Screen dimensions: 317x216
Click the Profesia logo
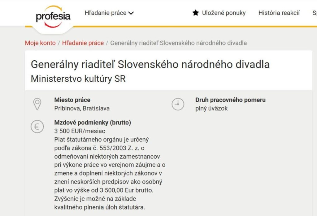(x=53, y=16)
